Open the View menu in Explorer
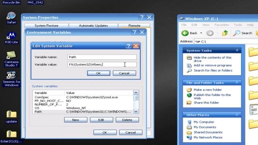This screenshot has height=145, width=258. point(206,25)
